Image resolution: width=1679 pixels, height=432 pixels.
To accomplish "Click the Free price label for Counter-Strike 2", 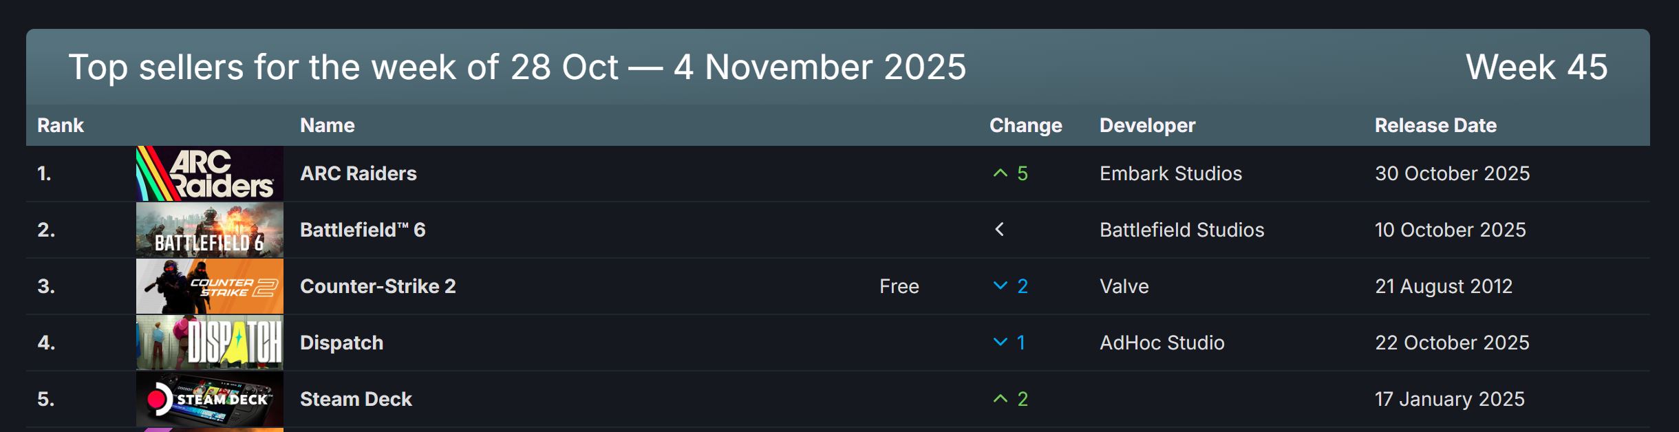I will (899, 286).
